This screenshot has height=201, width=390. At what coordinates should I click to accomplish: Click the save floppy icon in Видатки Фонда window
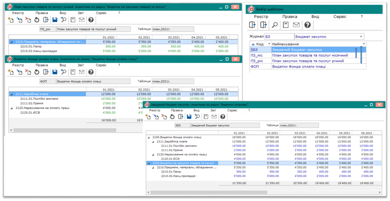[x=55, y=72]
